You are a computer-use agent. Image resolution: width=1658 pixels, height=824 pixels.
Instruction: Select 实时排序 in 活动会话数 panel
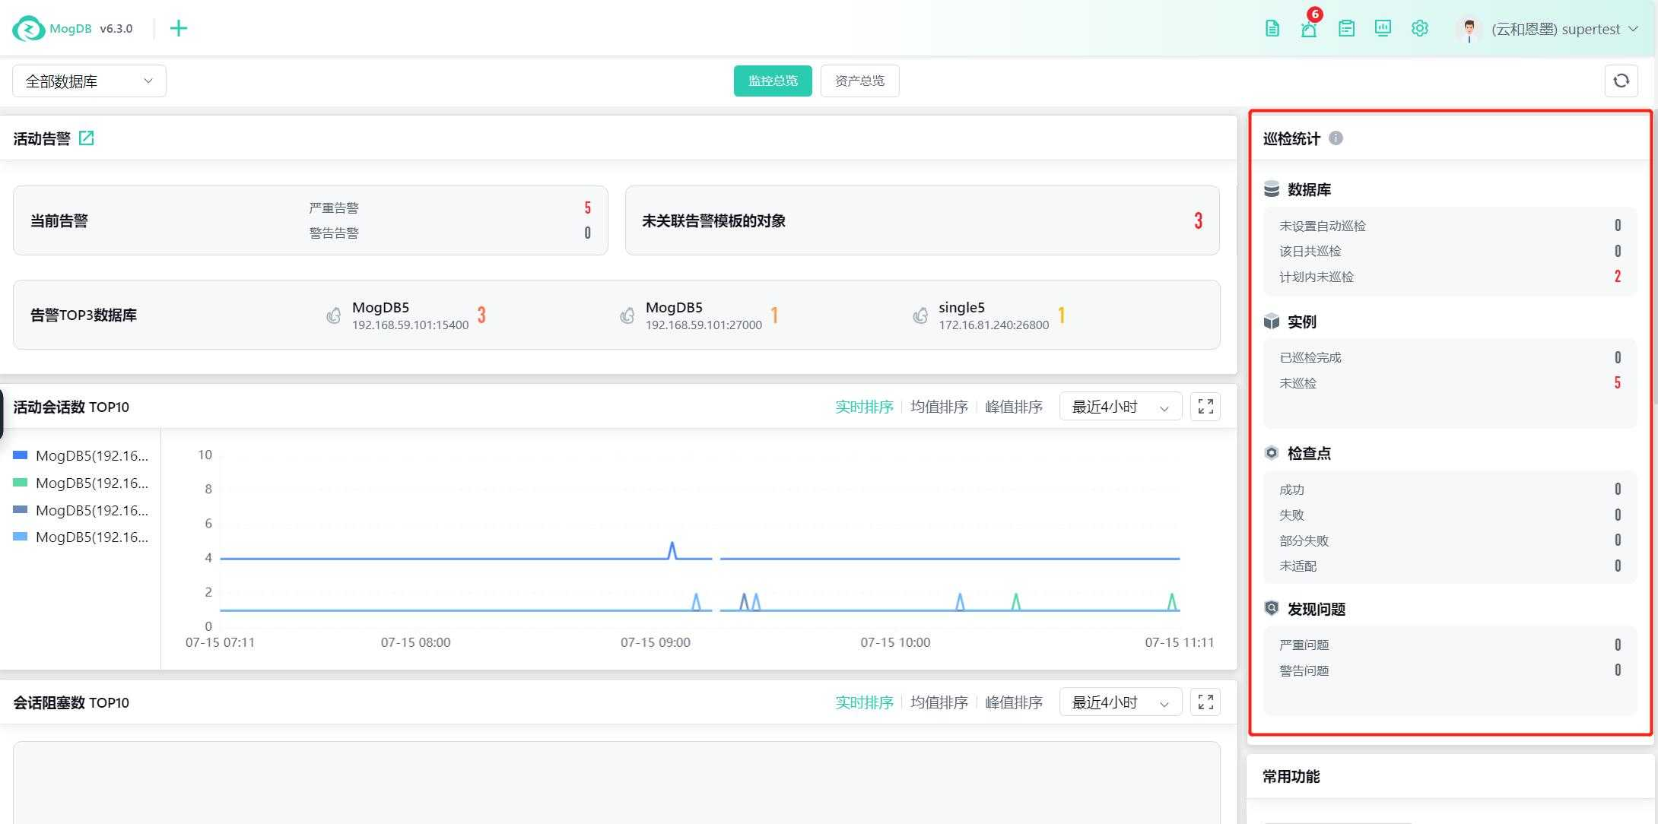(x=864, y=407)
